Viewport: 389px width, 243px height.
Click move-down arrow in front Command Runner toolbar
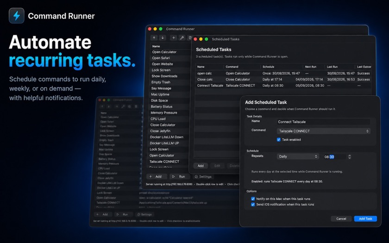point(163,37)
